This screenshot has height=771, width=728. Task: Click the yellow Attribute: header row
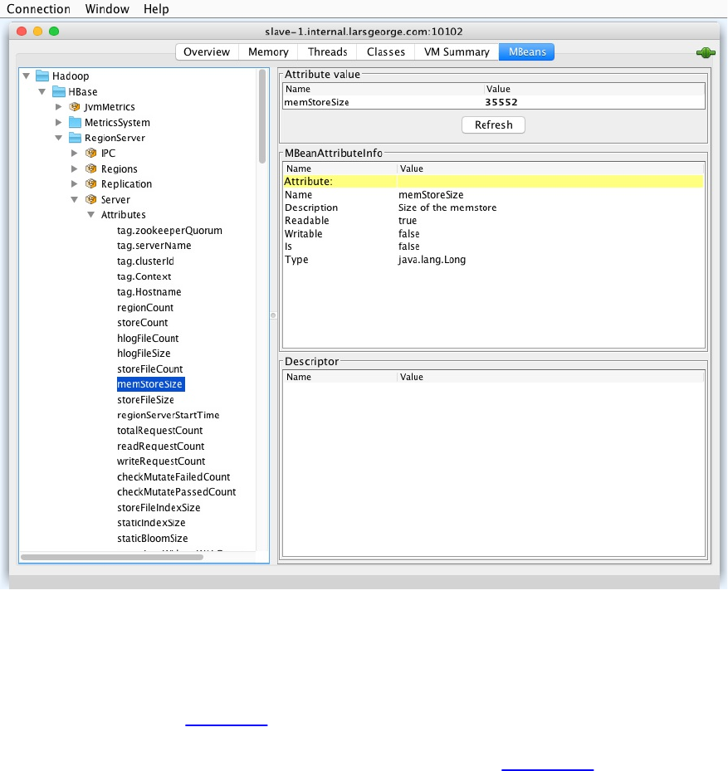(x=493, y=182)
